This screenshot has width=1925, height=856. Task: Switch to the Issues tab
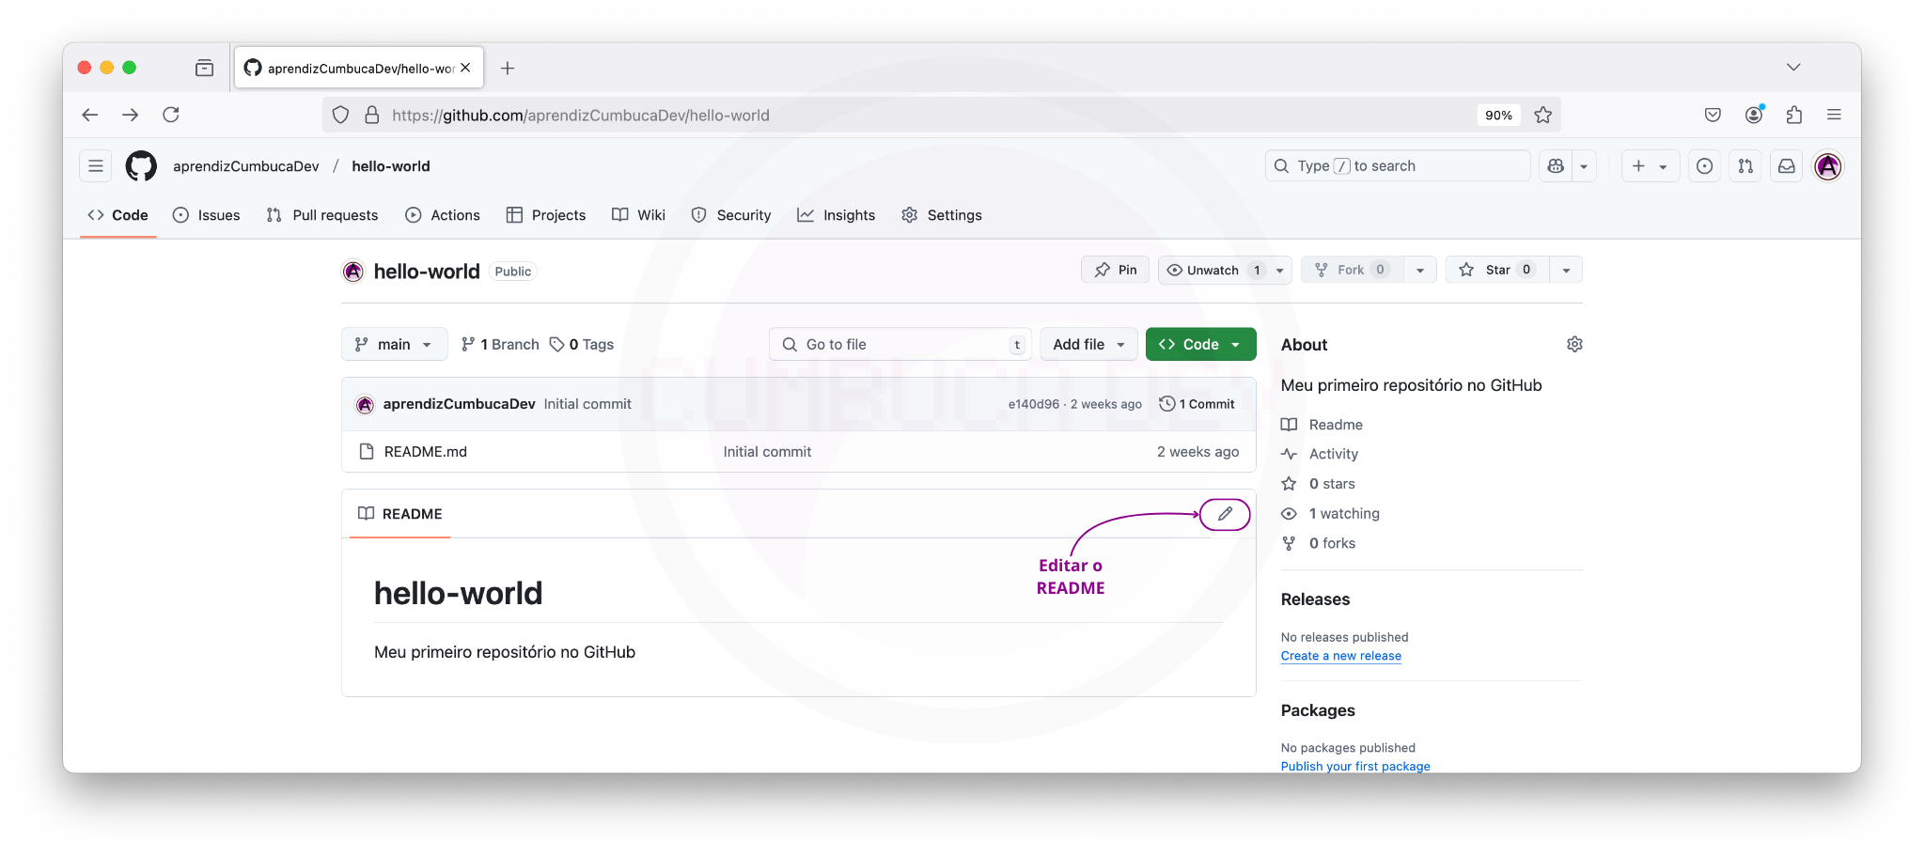pos(207,215)
